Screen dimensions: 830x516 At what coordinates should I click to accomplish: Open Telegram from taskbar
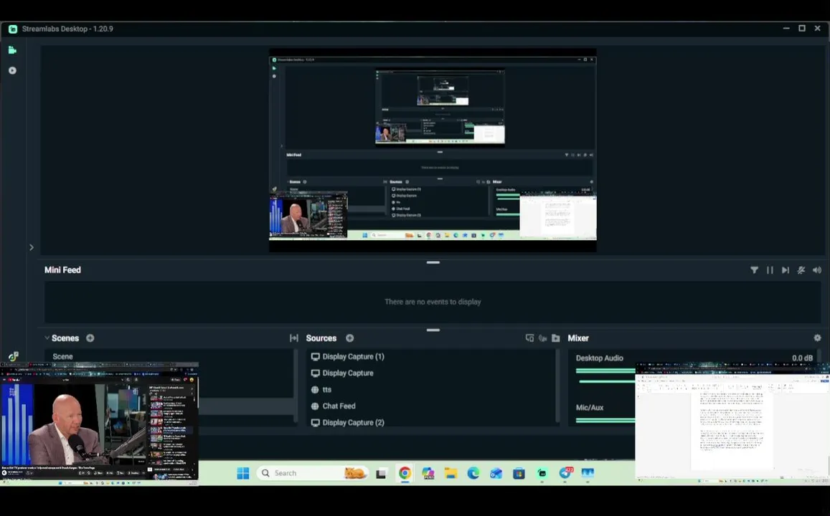[x=565, y=473]
